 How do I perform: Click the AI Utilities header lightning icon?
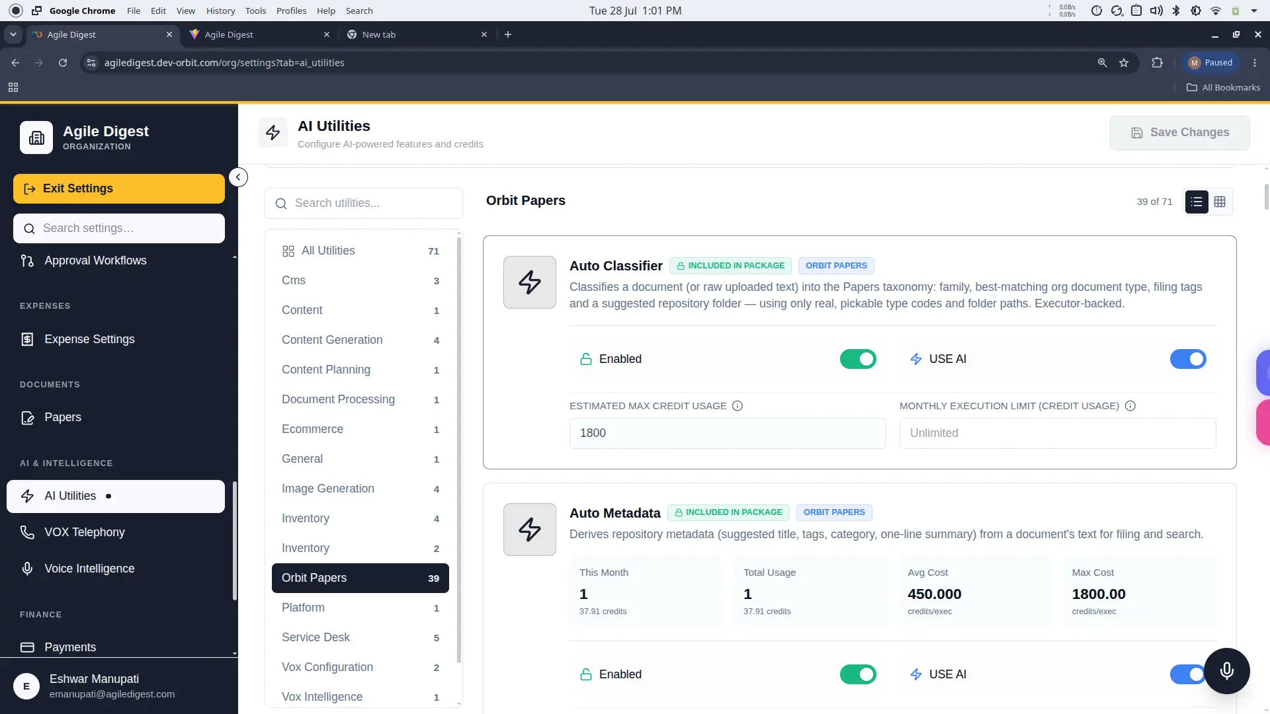click(x=273, y=133)
